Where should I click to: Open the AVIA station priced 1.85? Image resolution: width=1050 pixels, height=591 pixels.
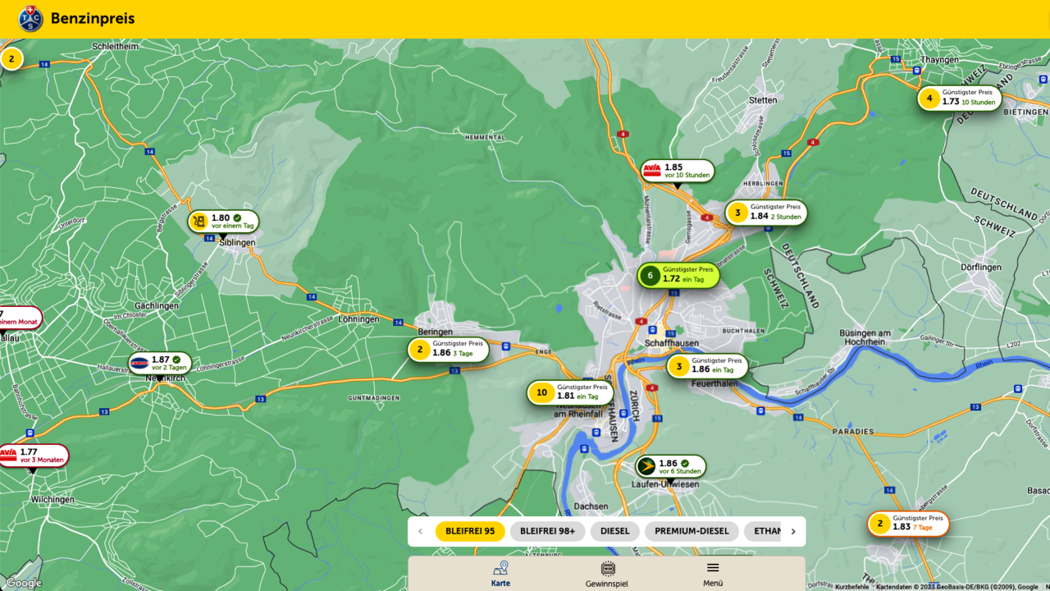click(677, 171)
